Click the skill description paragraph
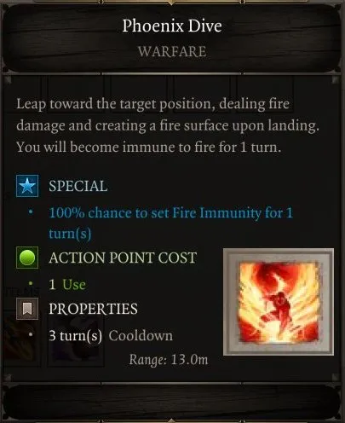The height and width of the screenshot is (423, 345). click(x=168, y=125)
